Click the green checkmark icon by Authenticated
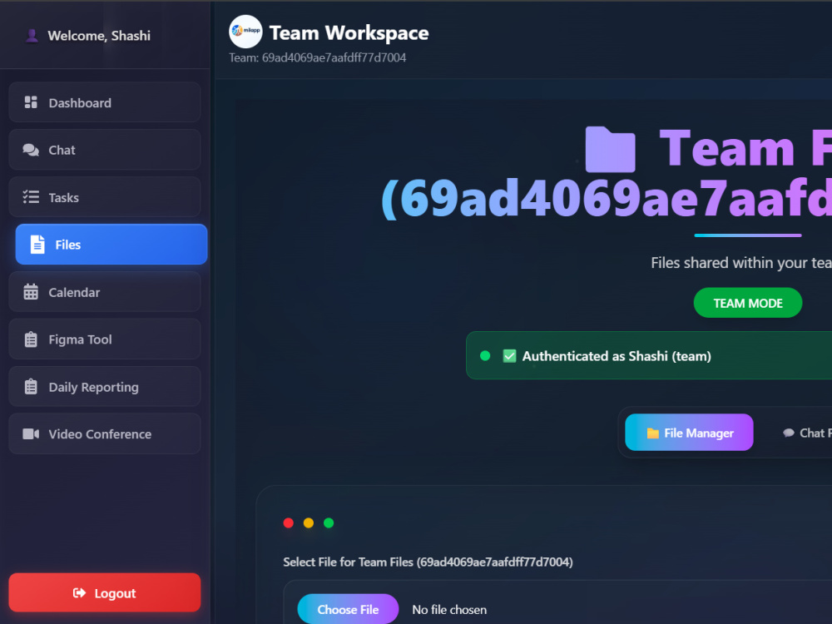 click(509, 356)
